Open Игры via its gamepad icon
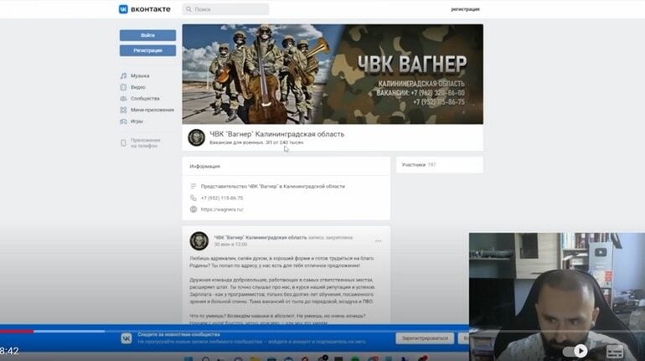This screenshot has height=361, width=645. 123,121
